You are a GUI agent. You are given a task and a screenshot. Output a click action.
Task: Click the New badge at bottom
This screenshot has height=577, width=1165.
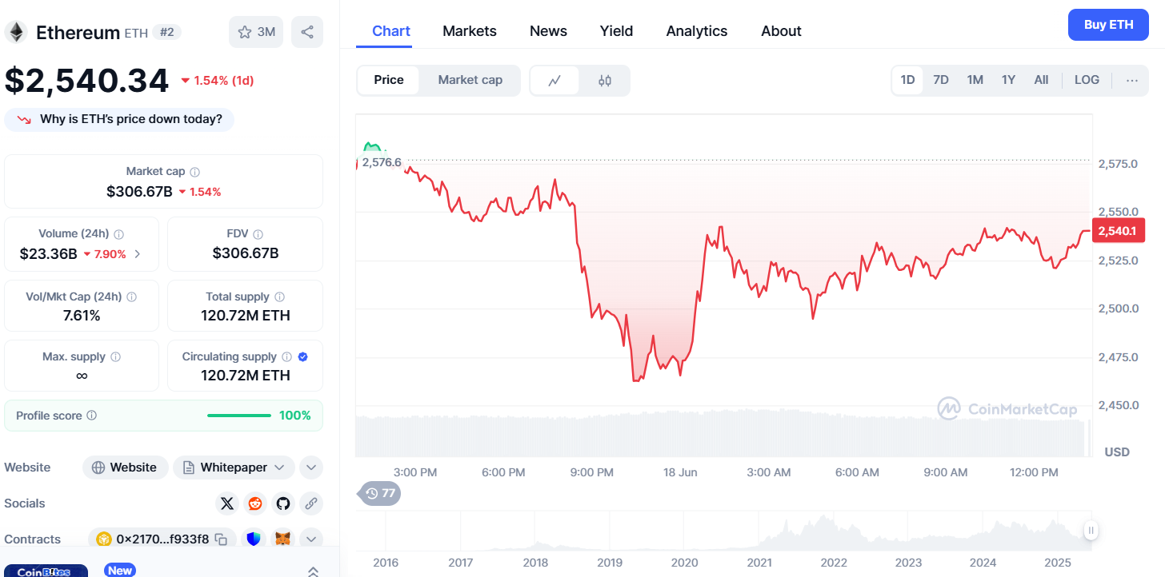[x=120, y=571]
